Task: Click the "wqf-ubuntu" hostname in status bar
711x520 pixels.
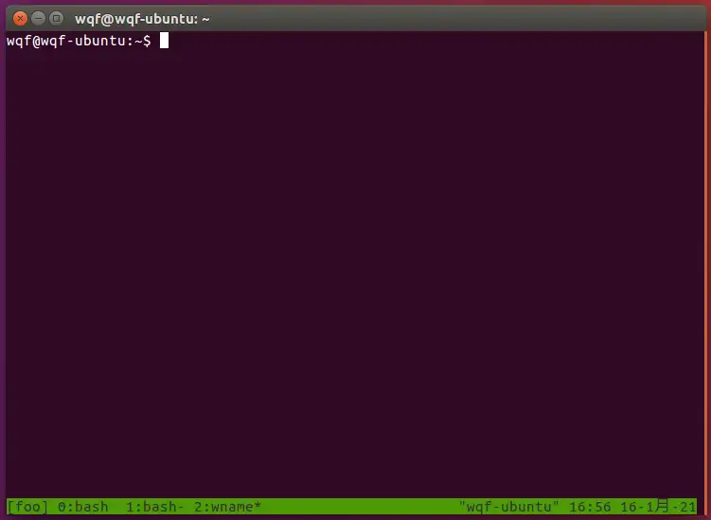Action: (508, 507)
